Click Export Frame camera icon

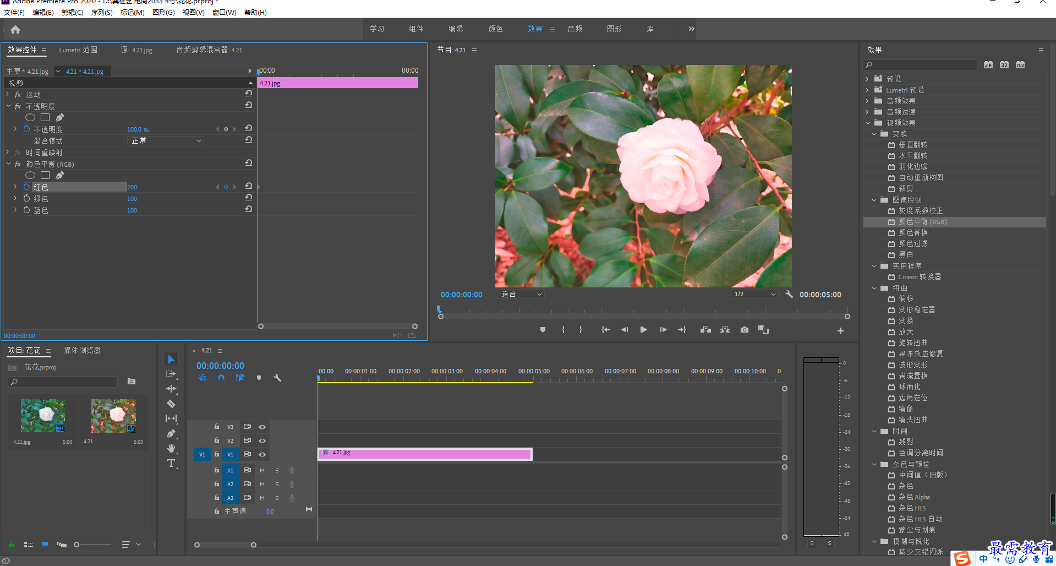tap(745, 330)
